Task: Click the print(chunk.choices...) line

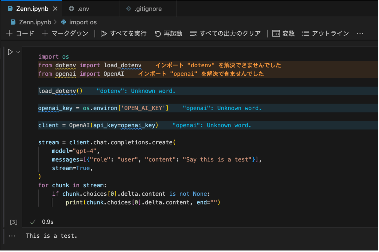Action: pos(143,203)
